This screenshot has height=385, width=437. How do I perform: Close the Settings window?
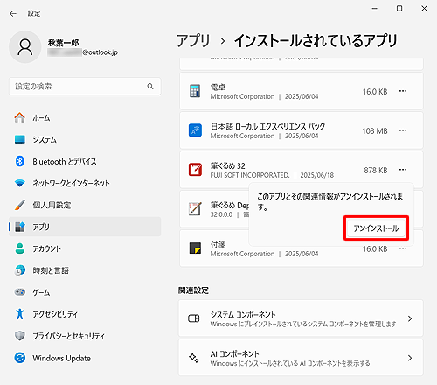click(x=424, y=9)
